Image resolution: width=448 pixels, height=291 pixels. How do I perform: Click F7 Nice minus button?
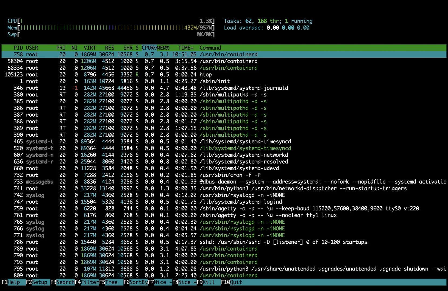click(x=160, y=282)
